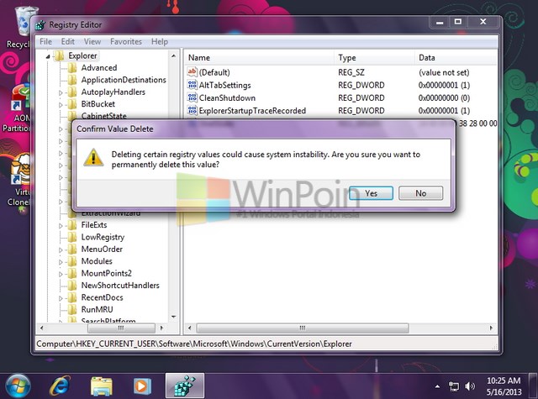Click the Registry Editor taskbar button
Image resolution: width=538 pixels, height=399 pixels.
pos(185,386)
